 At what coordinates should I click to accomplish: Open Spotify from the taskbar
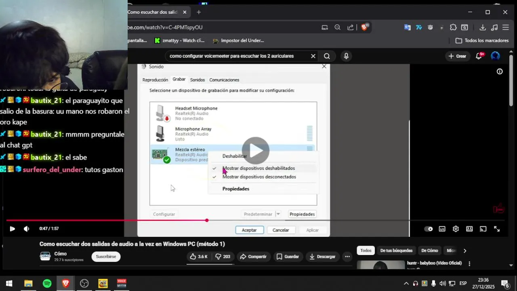(47, 283)
